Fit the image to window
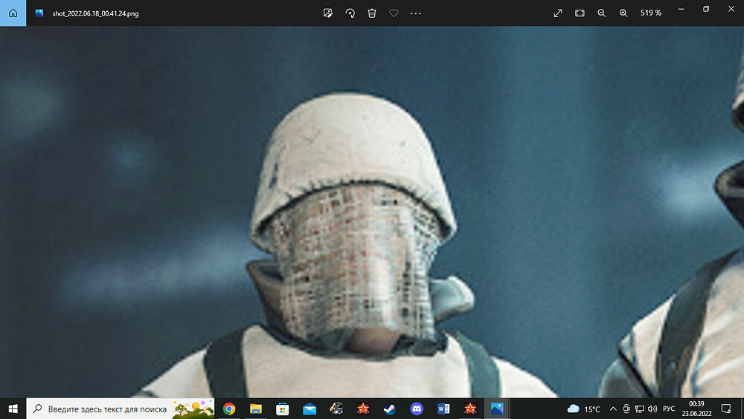 pos(580,13)
